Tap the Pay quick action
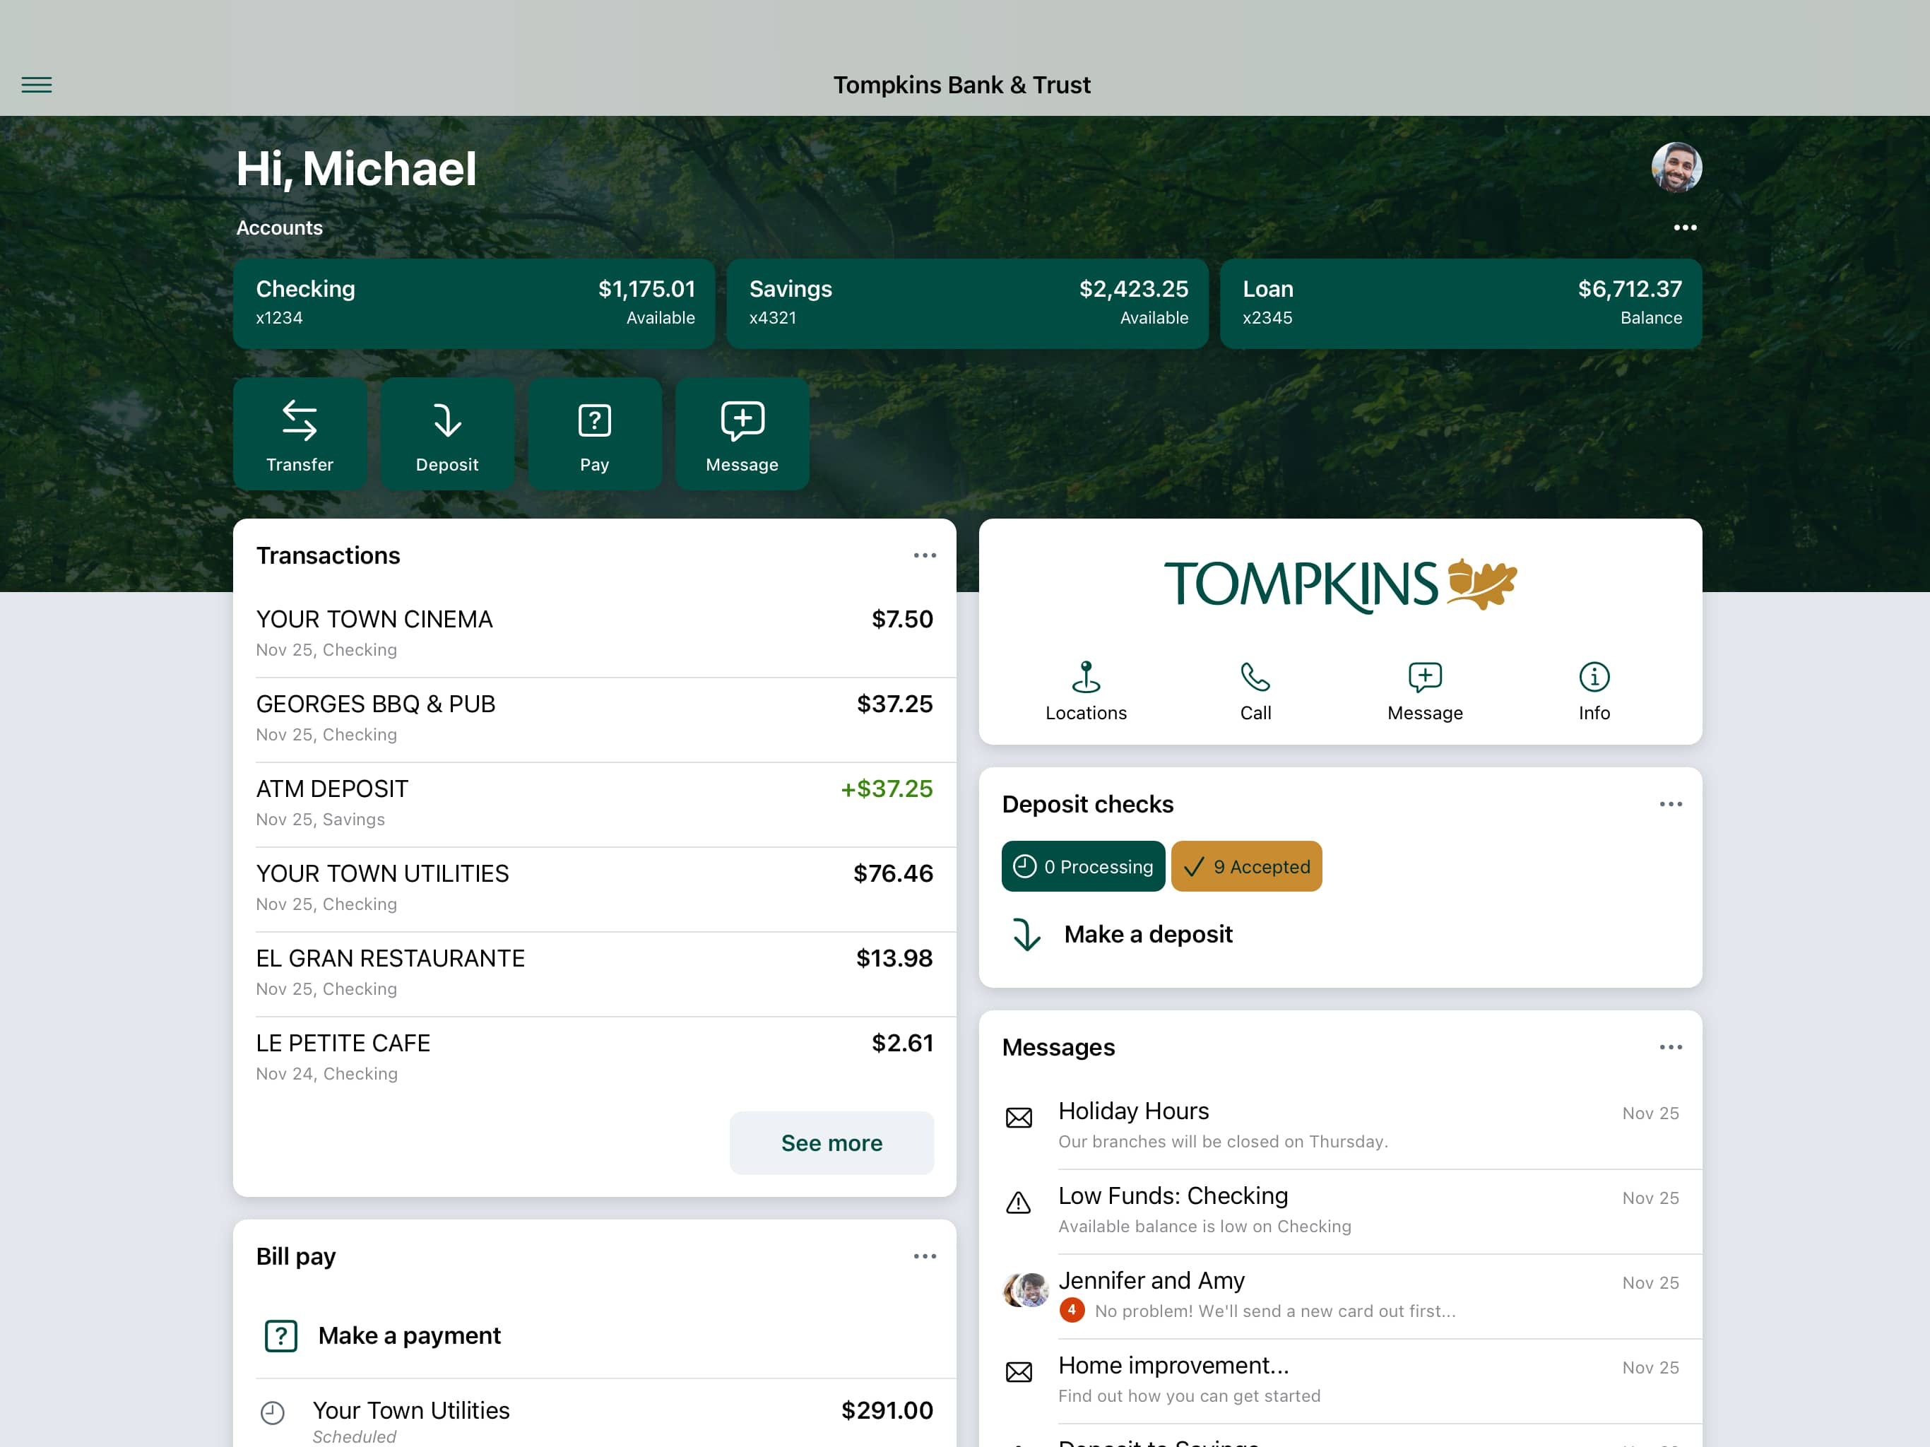Viewport: 1930px width, 1447px height. (594, 434)
